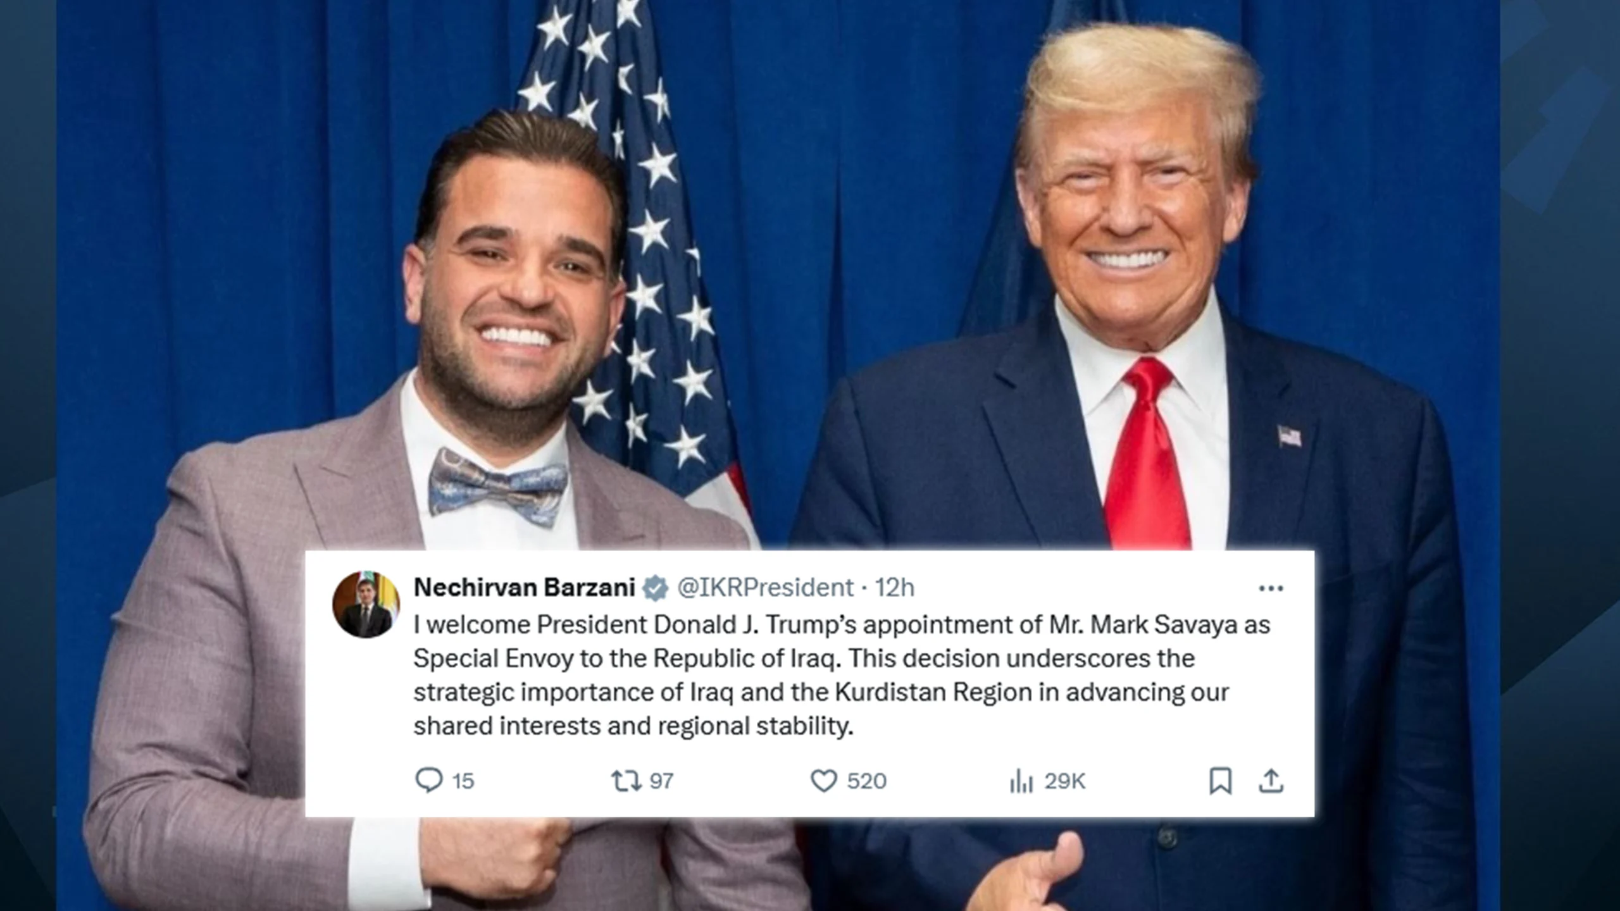Screen dimensions: 1620x911
Task: Click the blue verified badge
Action: [656, 588]
